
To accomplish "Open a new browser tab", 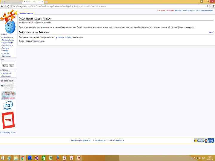I will tap(46, 2).
